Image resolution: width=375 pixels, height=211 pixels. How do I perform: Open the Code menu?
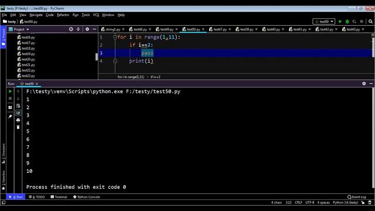(50, 15)
